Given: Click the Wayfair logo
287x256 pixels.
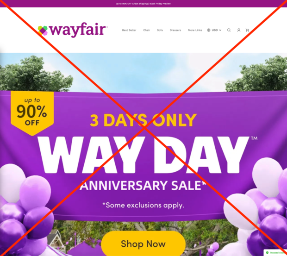Looking at the screenshot, I should tap(73, 30).
